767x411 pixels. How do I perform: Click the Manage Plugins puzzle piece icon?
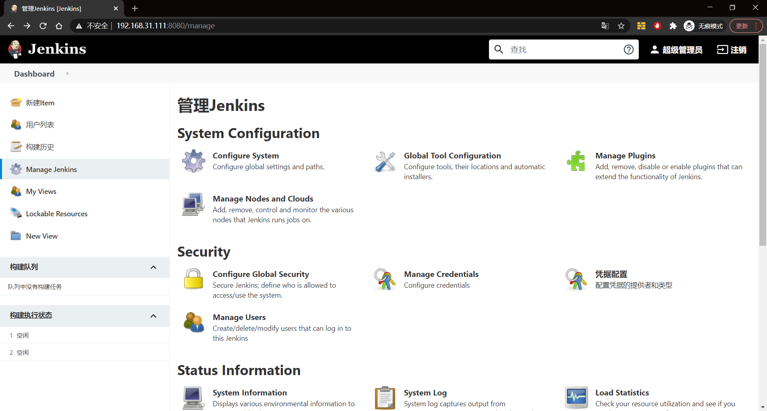pos(576,161)
